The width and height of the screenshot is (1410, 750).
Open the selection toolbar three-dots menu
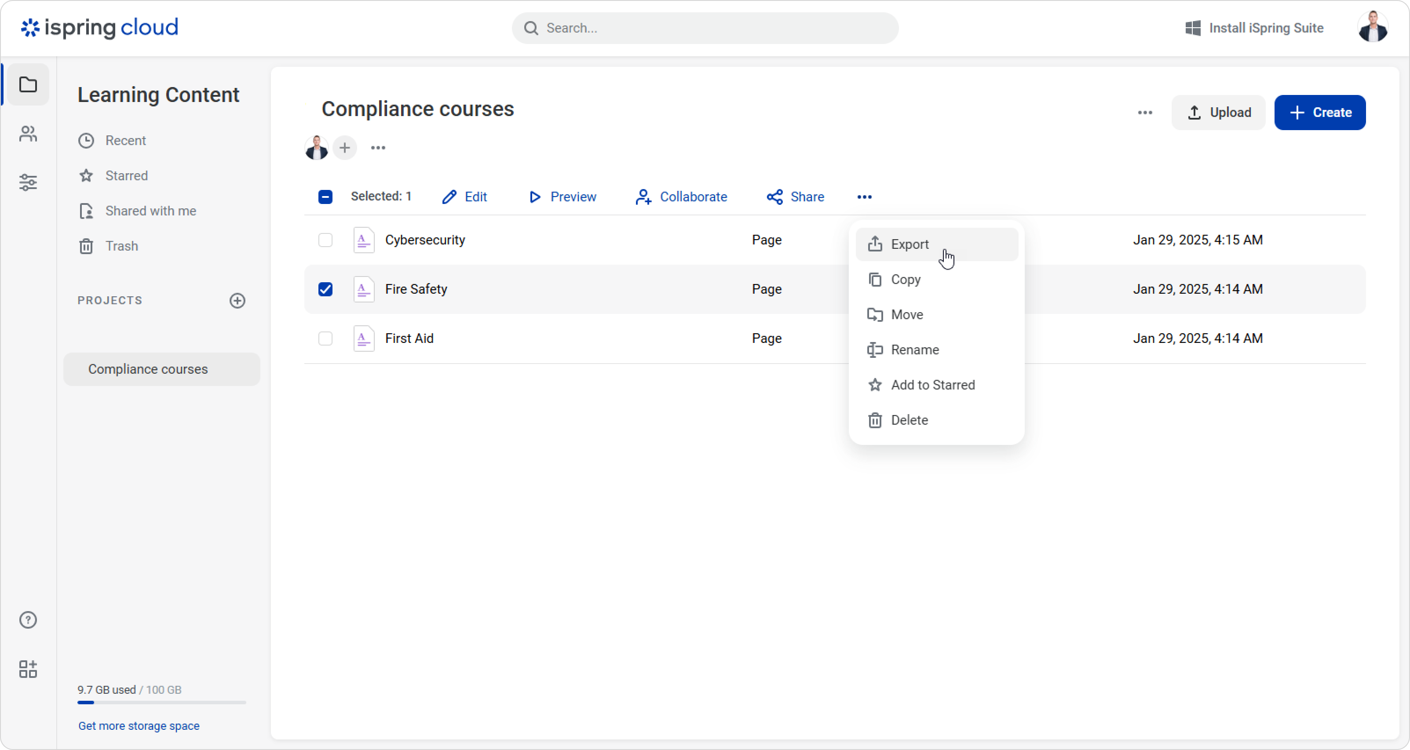864,197
